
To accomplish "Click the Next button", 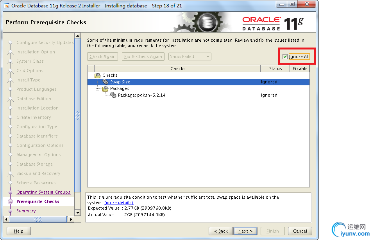I will click(x=245, y=231).
